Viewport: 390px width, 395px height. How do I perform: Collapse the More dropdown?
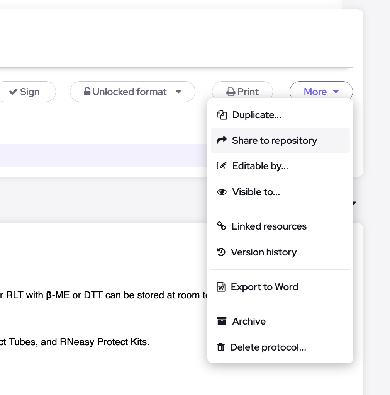coord(321,92)
